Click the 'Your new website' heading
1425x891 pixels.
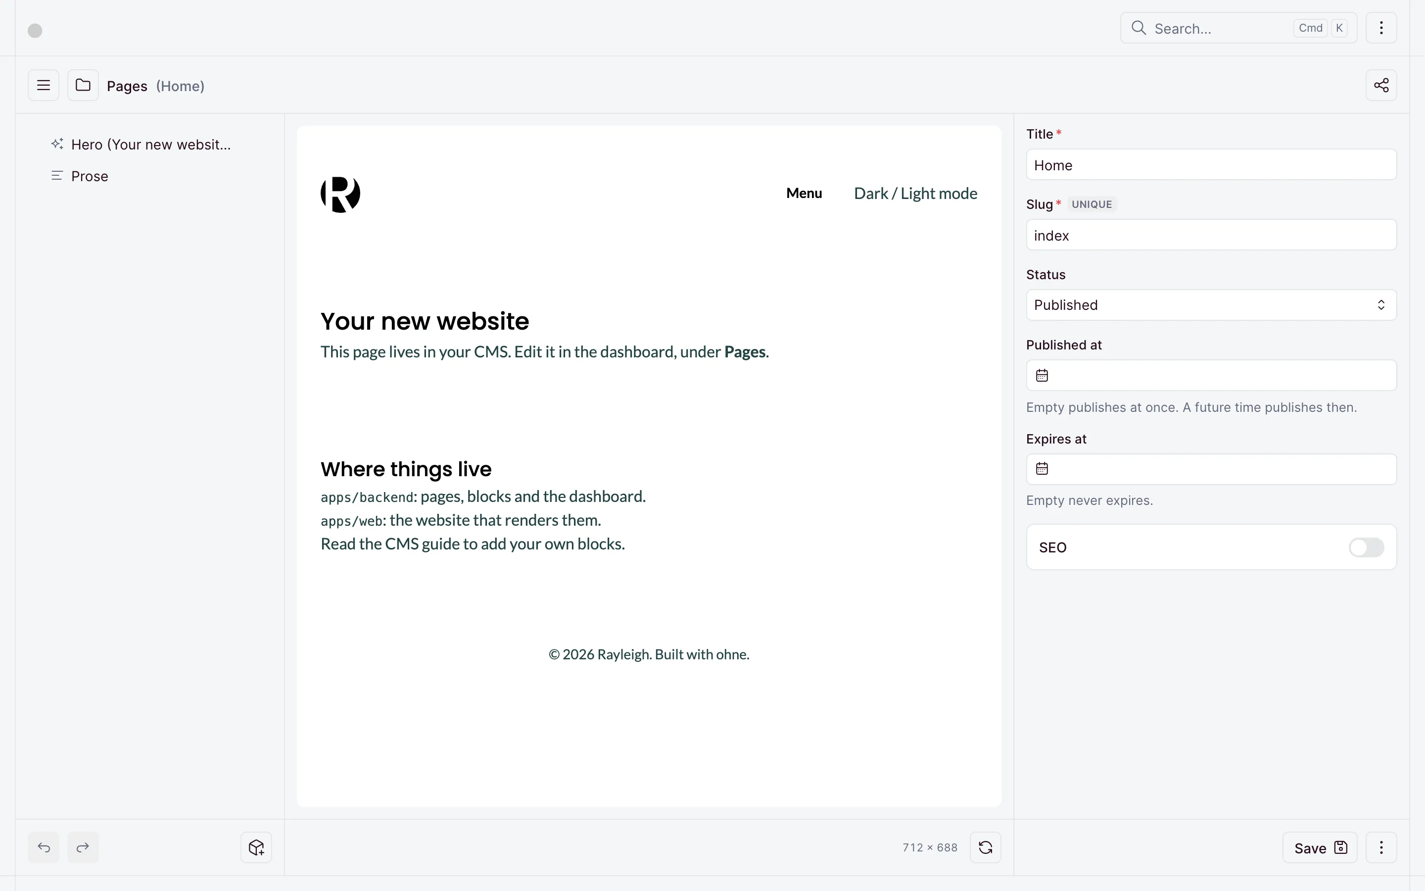[x=425, y=321]
